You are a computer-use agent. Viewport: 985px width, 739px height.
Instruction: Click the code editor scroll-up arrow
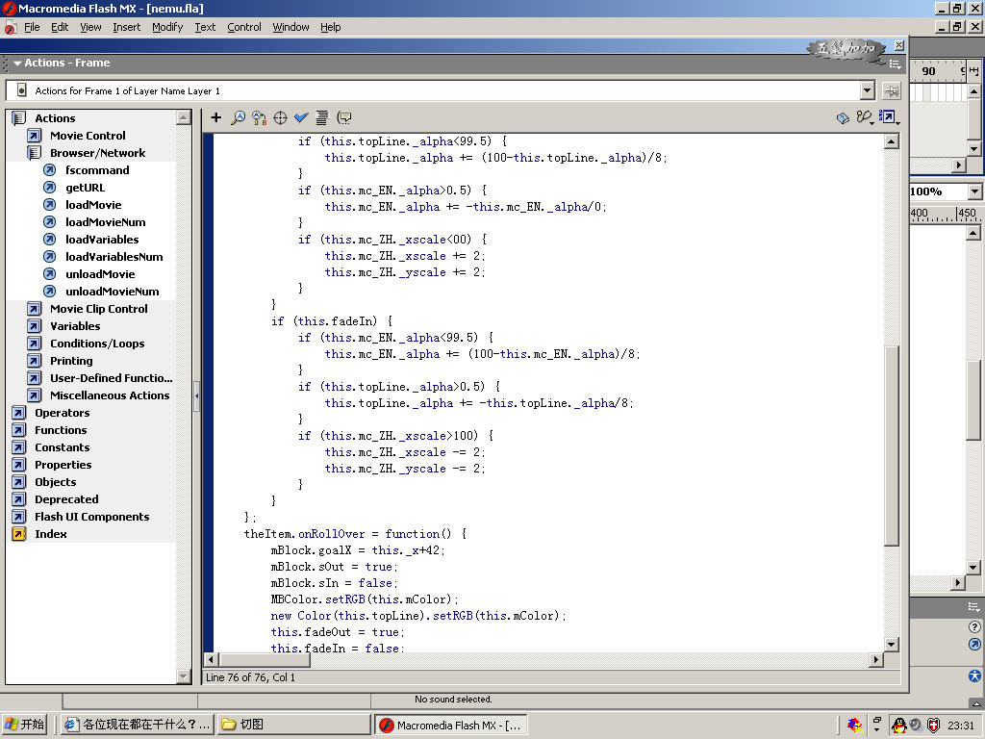click(892, 141)
